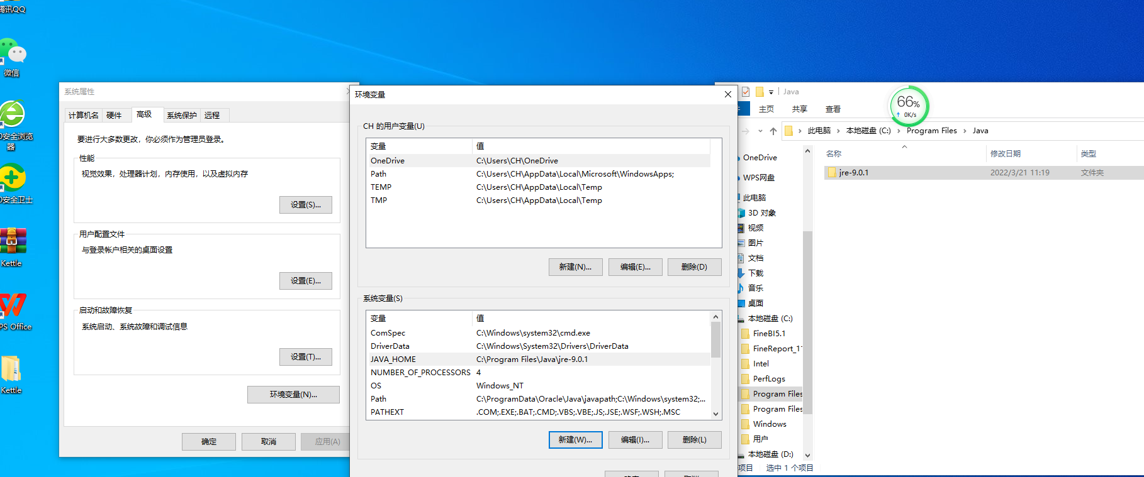Select the ComSpec system variable row
Image resolution: width=1144 pixels, height=477 pixels.
[539, 333]
